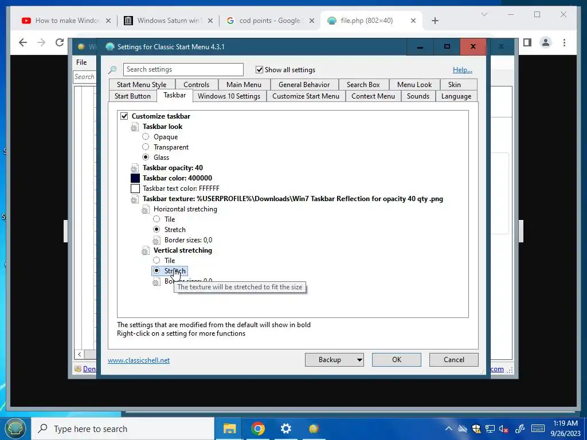Open Chrome profile avatar
The width and height of the screenshot is (587, 440).
tap(546, 42)
